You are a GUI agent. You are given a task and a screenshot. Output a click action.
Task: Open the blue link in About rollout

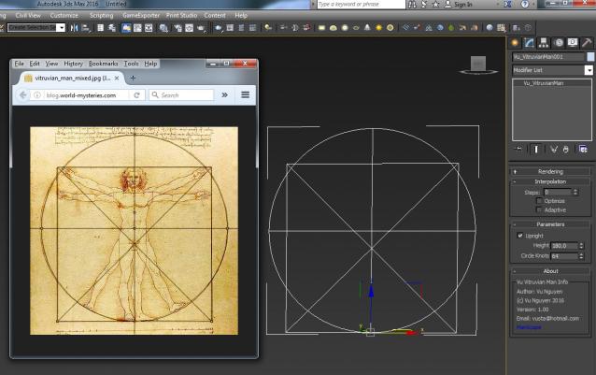click(x=529, y=327)
